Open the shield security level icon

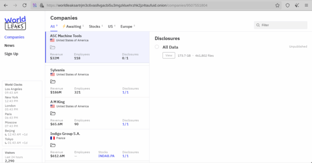tap(288, 5)
